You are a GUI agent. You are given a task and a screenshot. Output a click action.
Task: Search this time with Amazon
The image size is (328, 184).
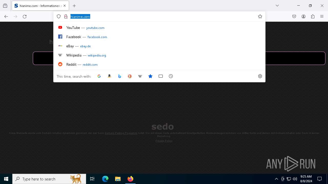click(109, 76)
